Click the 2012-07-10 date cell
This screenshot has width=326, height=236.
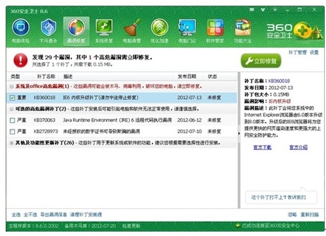coord(189,131)
